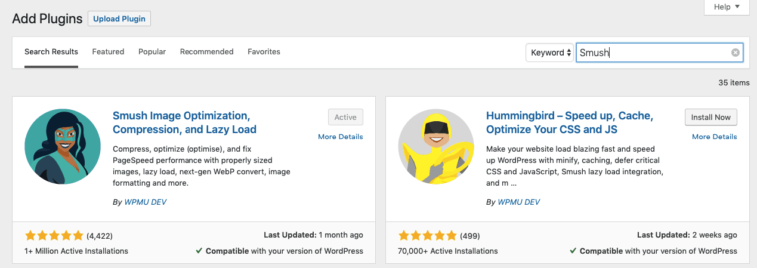Click the Smush plugin avatar icon
This screenshot has height=268, width=757.
[63, 147]
